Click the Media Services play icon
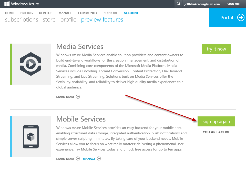This screenshot has height=170, width=246. (31, 64)
